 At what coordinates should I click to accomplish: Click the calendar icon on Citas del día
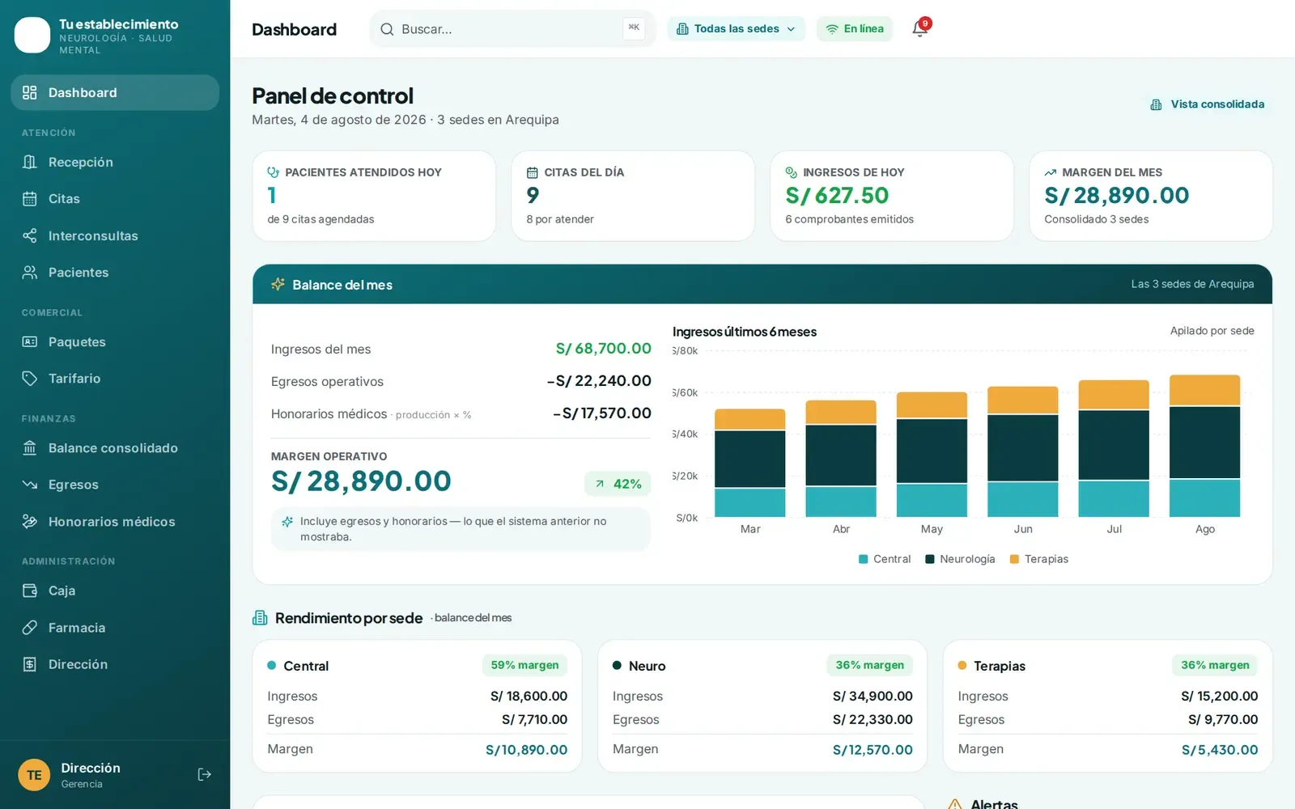point(533,172)
